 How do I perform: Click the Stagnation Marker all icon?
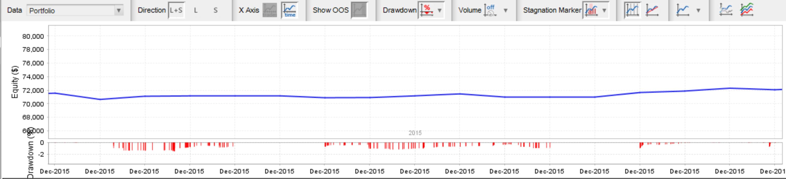[592, 10]
